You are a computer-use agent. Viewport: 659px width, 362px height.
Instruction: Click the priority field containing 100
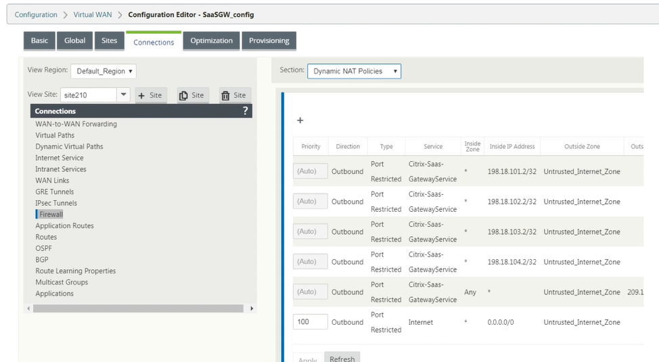[x=310, y=322]
